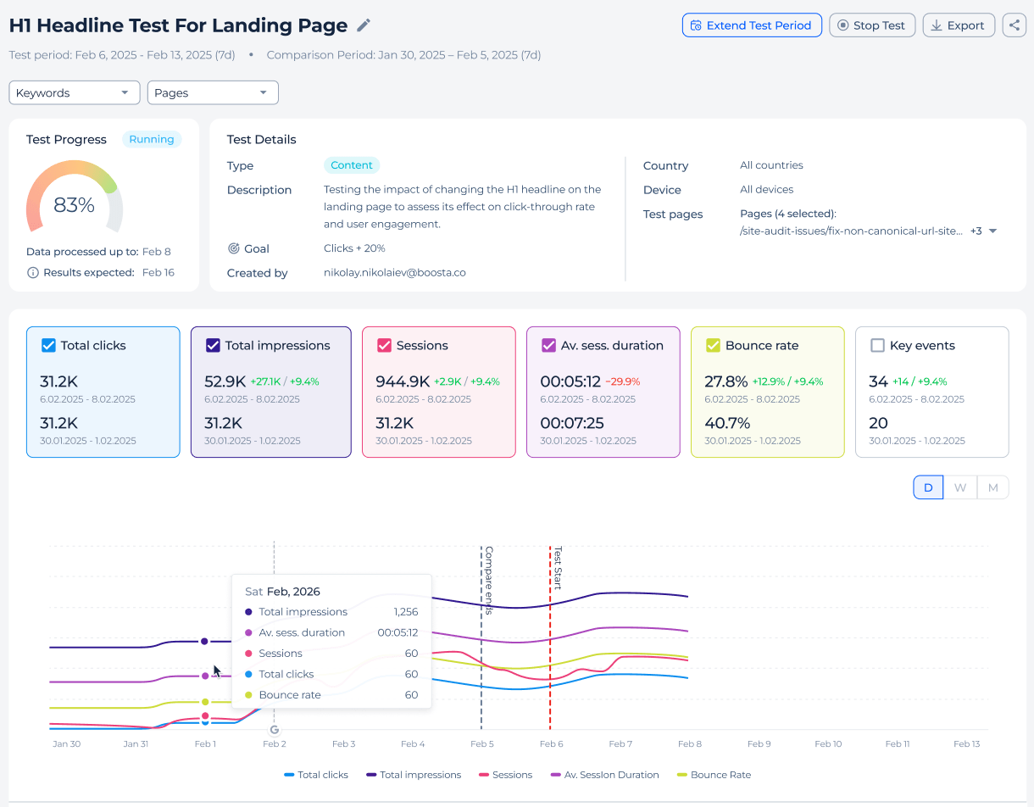Open the Pages dropdown

[x=213, y=92]
